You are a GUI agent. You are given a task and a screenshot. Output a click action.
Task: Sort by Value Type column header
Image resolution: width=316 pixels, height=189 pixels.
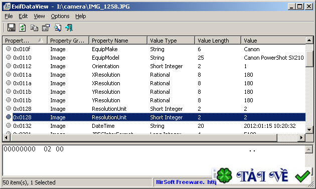point(171,41)
